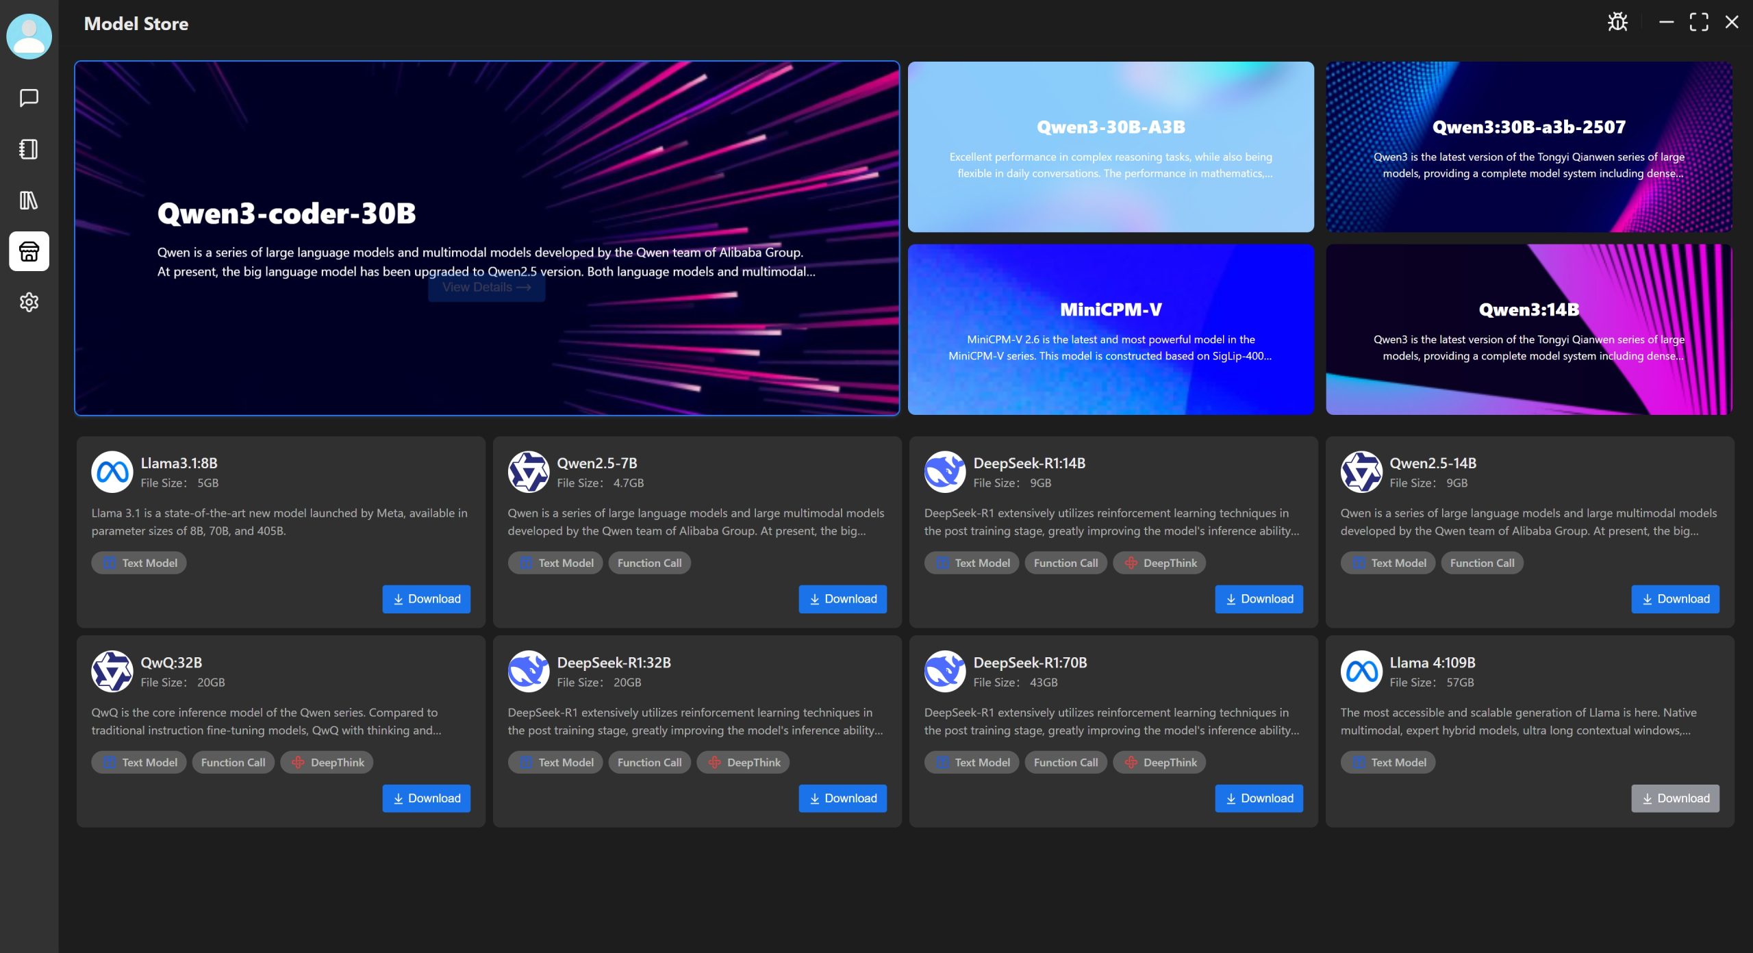1753x953 pixels.
Task: Click the Llama3.1:8B Meta logo
Action: tap(112, 472)
